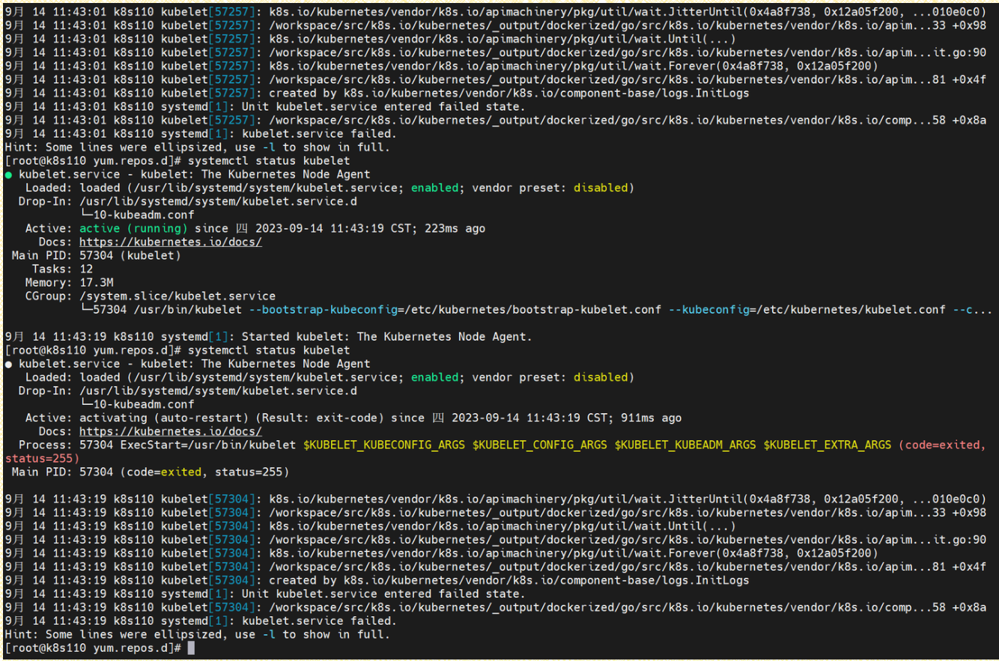Open the Docs link under active (running) status
This screenshot has height=661, width=999.
171,242
